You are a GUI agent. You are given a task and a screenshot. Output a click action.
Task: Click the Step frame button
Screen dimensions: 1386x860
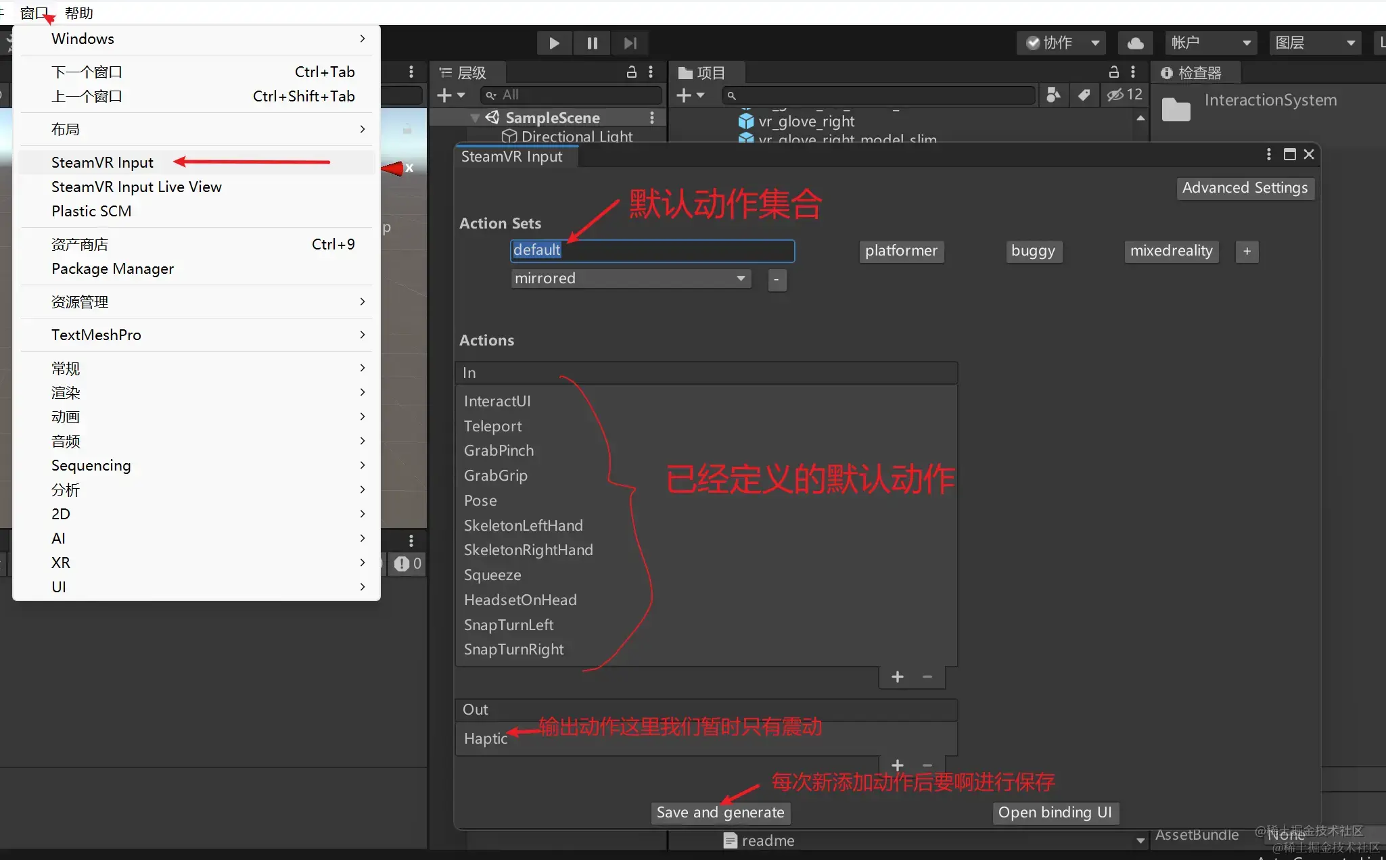630,43
